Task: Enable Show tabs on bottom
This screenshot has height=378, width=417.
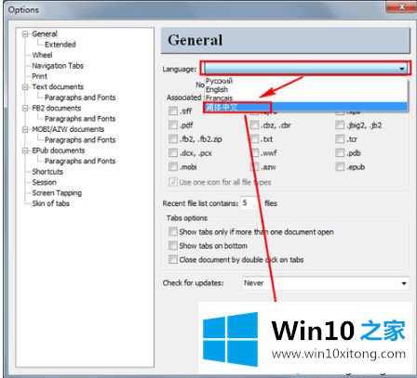Action: (x=173, y=245)
